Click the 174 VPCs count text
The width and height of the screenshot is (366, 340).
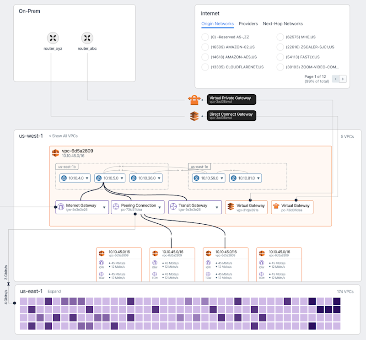click(x=345, y=291)
